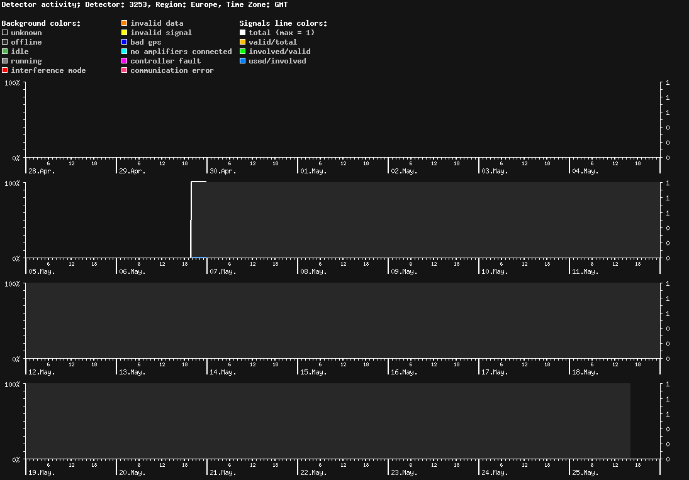Click the 12.May. date label
This screenshot has height=480, width=689.
[42, 372]
